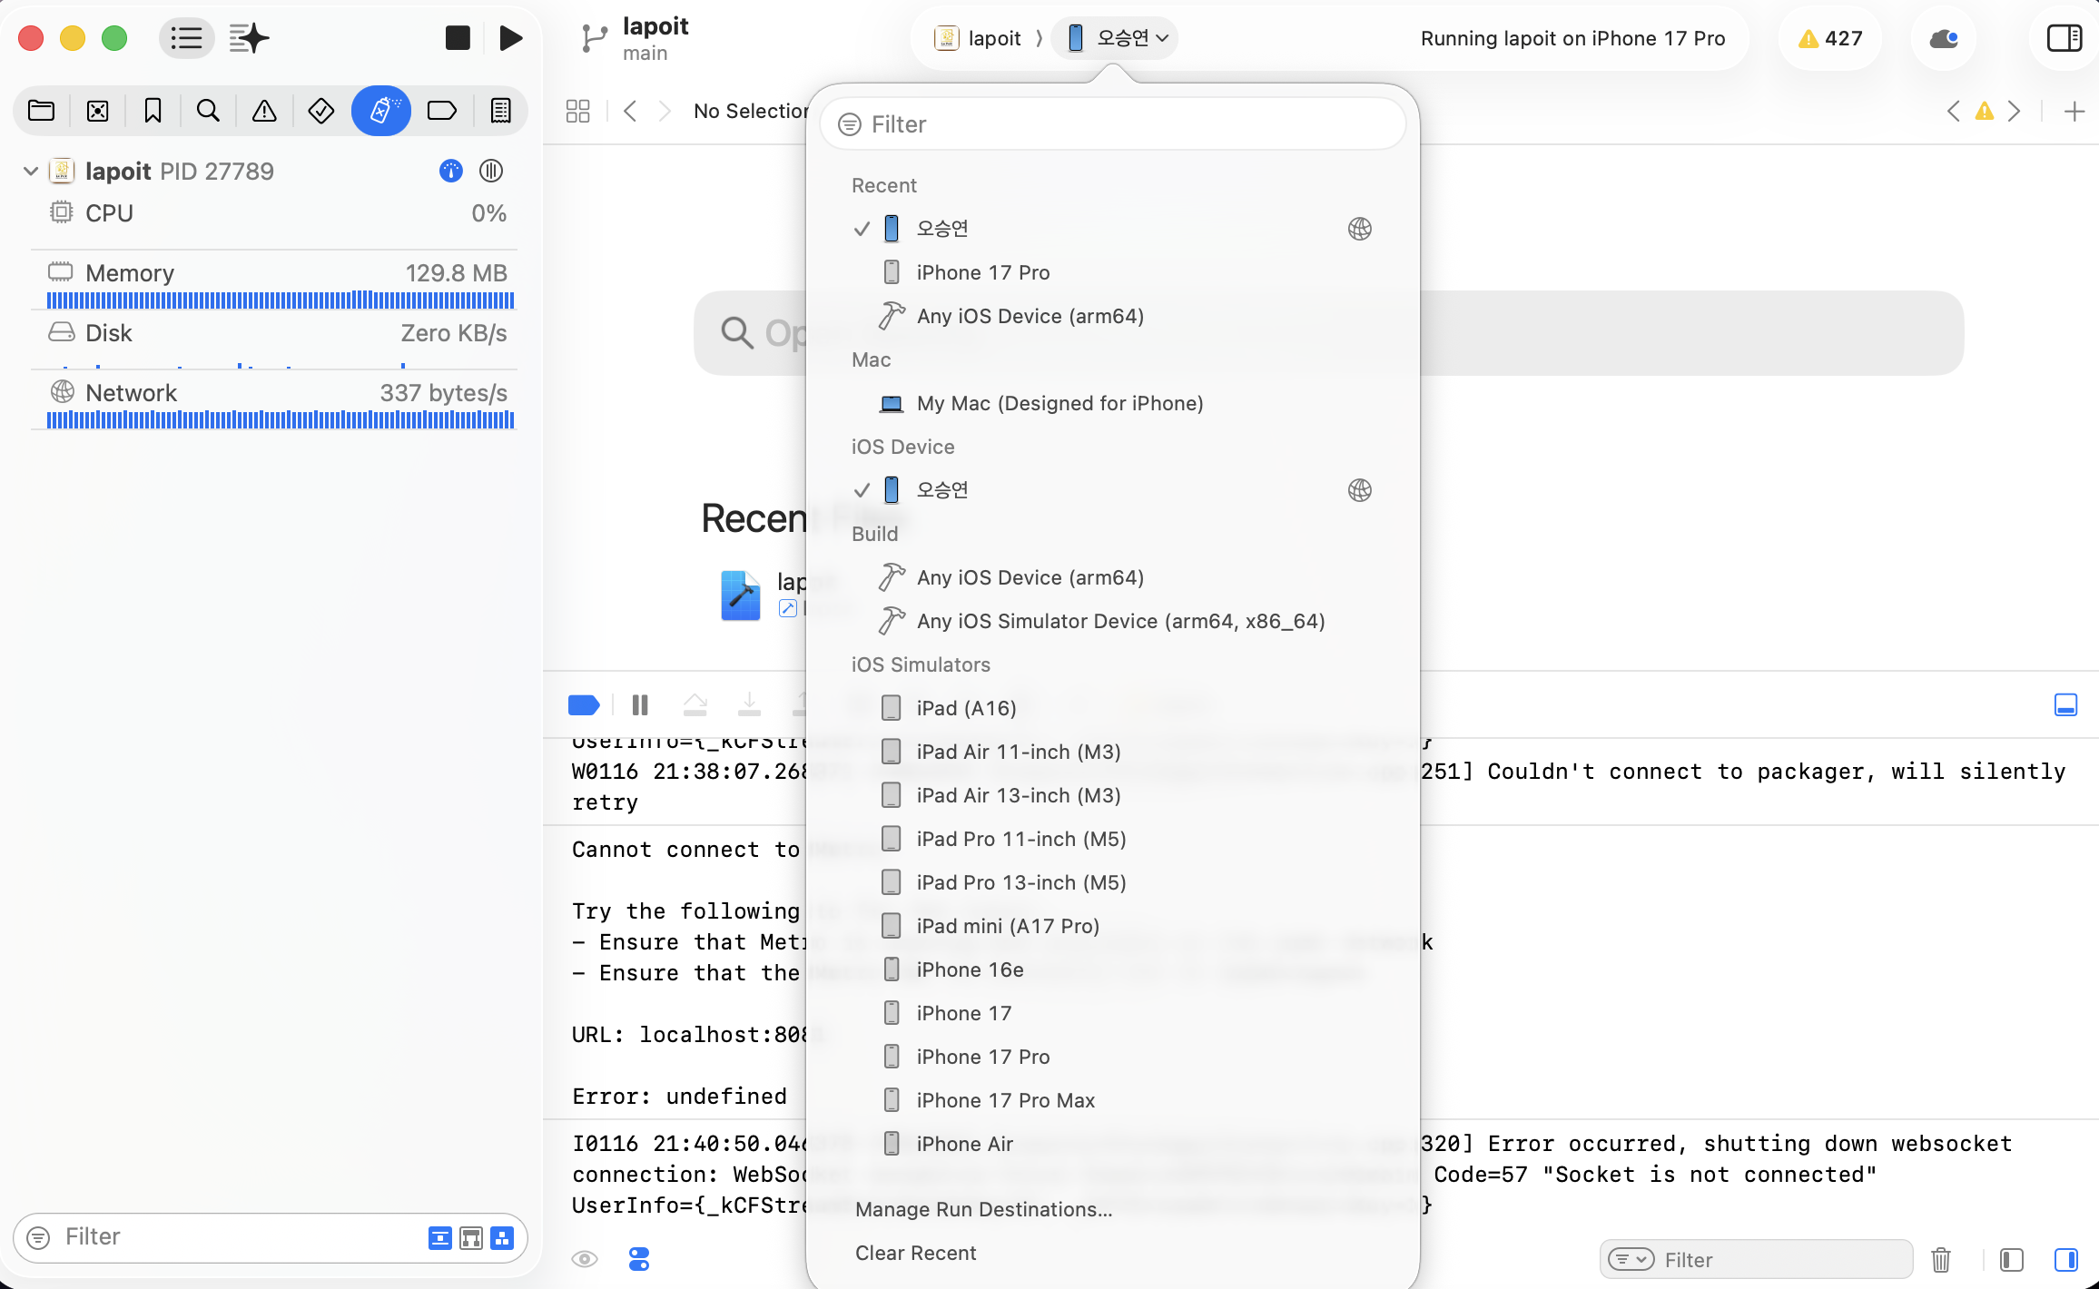Toggle the variables view pane
Screen dimensions: 2099x1289
pyautogui.click(x=2012, y=1259)
